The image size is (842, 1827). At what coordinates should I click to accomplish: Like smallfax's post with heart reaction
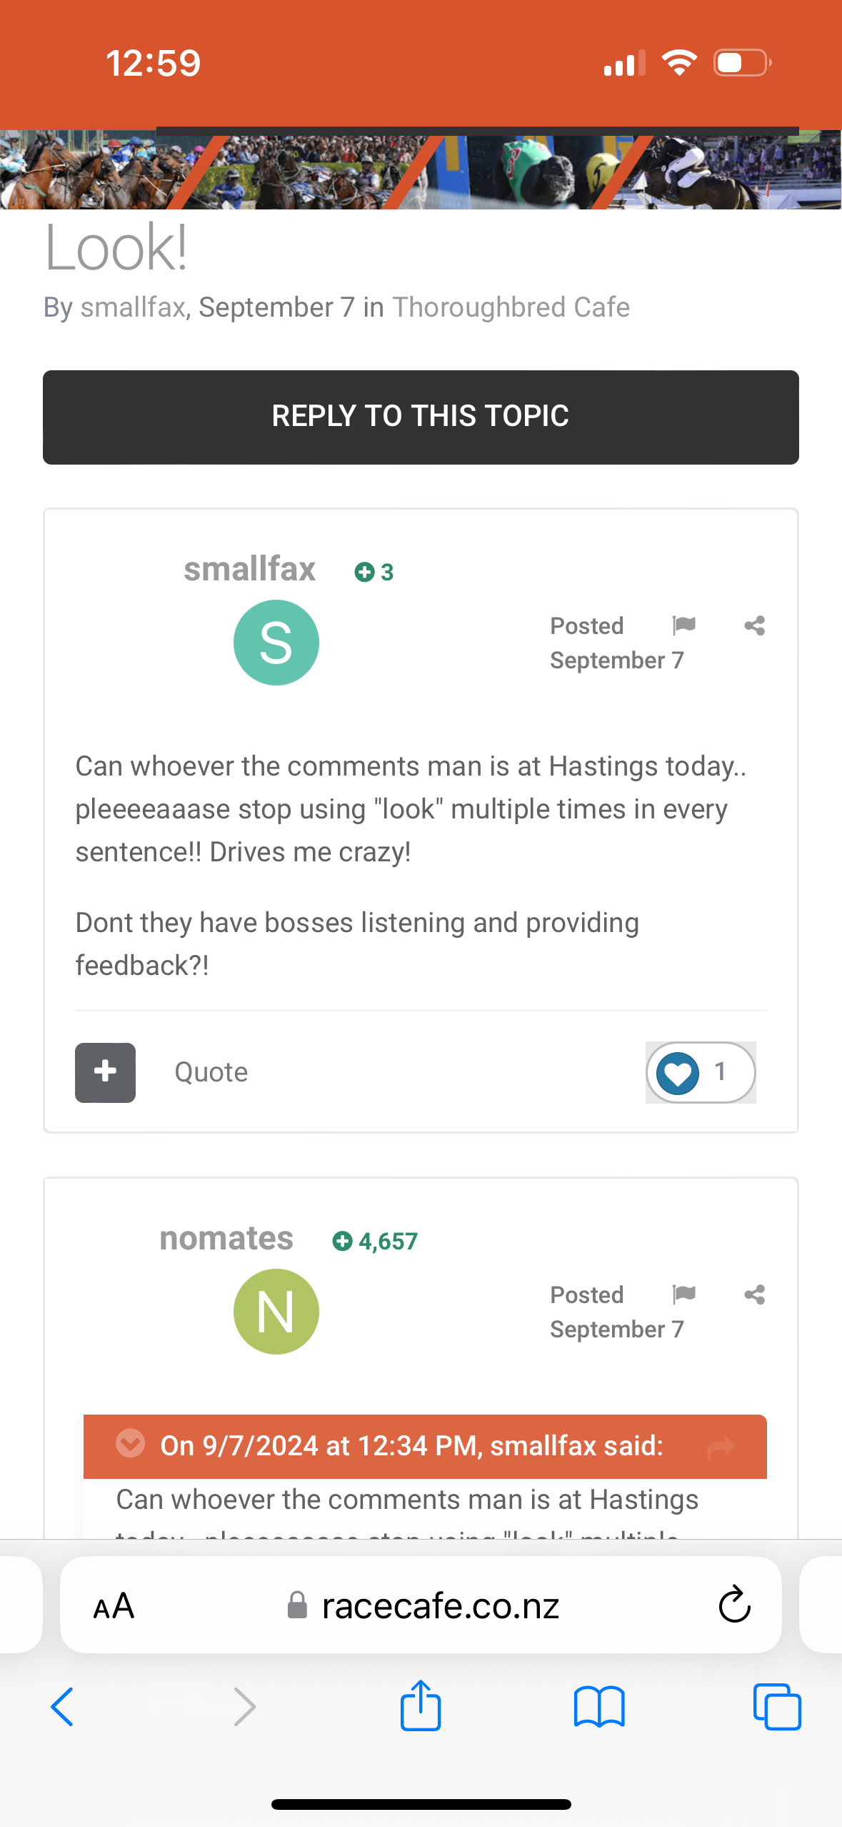678,1073
